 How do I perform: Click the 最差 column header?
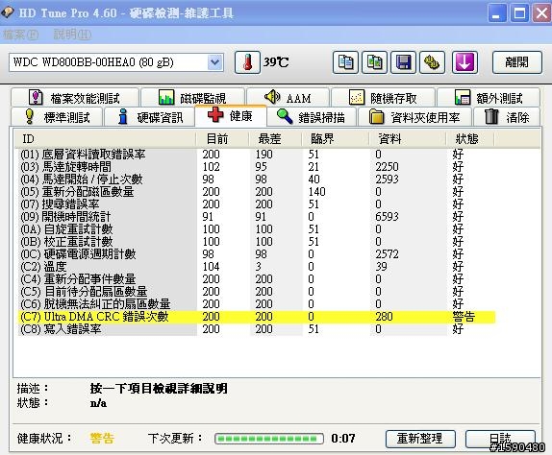coord(275,139)
